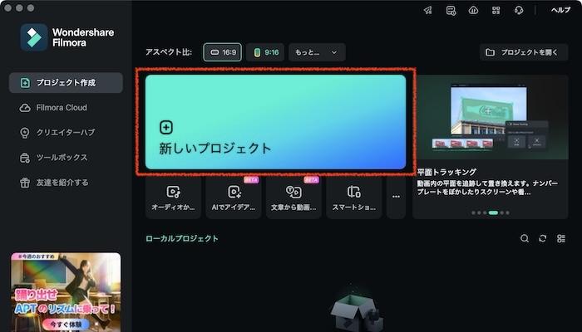582x332 pixels.
Task: Show more tools via the three-dots tile
Action: pyautogui.click(x=396, y=197)
